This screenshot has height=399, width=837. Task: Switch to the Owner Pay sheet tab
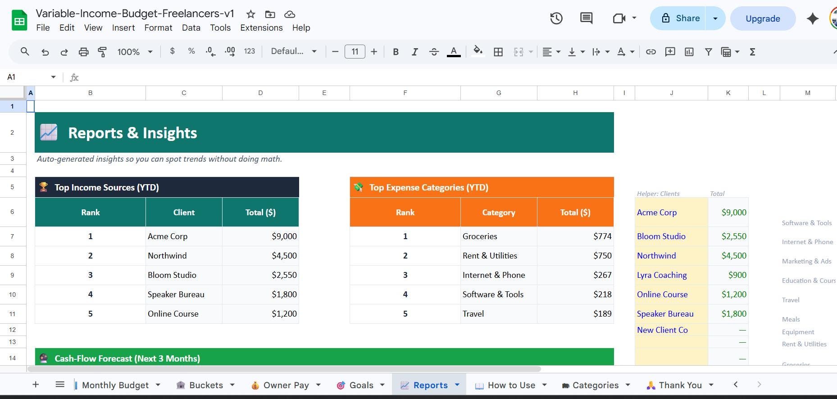click(286, 385)
